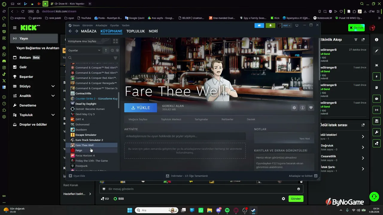Image resolution: width=383 pixels, height=215 pixels.
Task: Open Kick hamburger menu
Action: [x=15, y=28]
